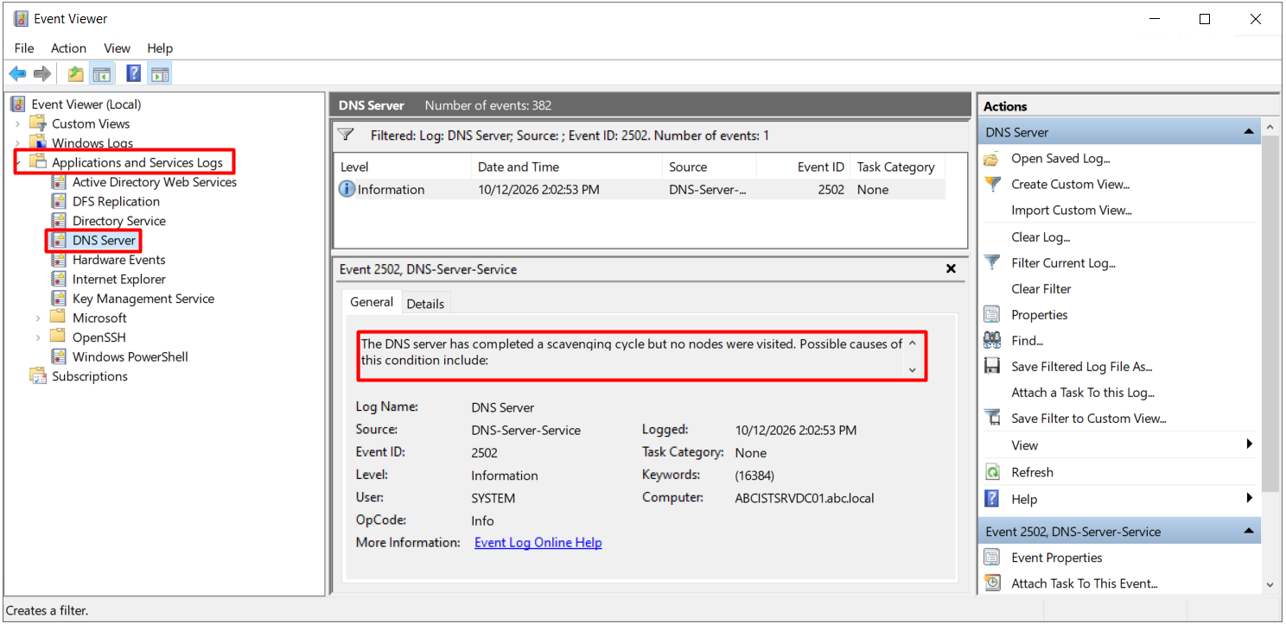The image size is (1286, 624).
Task: Click the Filter Current Log funnel icon
Action: [x=992, y=263]
